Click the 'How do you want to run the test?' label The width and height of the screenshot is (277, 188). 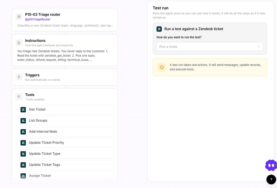pos(179,37)
